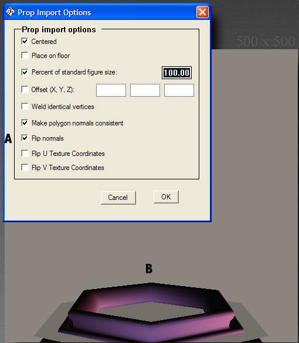This screenshot has height=343, width=299.
Task: Click the Flip normals label text
Action: point(47,138)
